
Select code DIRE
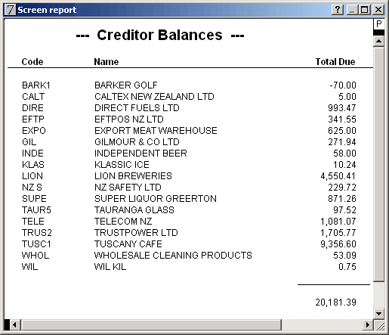tap(32, 108)
